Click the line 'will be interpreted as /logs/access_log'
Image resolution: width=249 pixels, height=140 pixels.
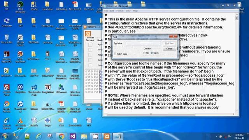pyautogui.click(x=140, y=87)
